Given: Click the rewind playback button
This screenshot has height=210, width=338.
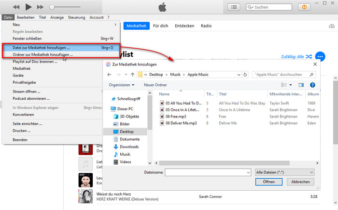Looking at the screenshot, I should pyautogui.click(x=16, y=7).
